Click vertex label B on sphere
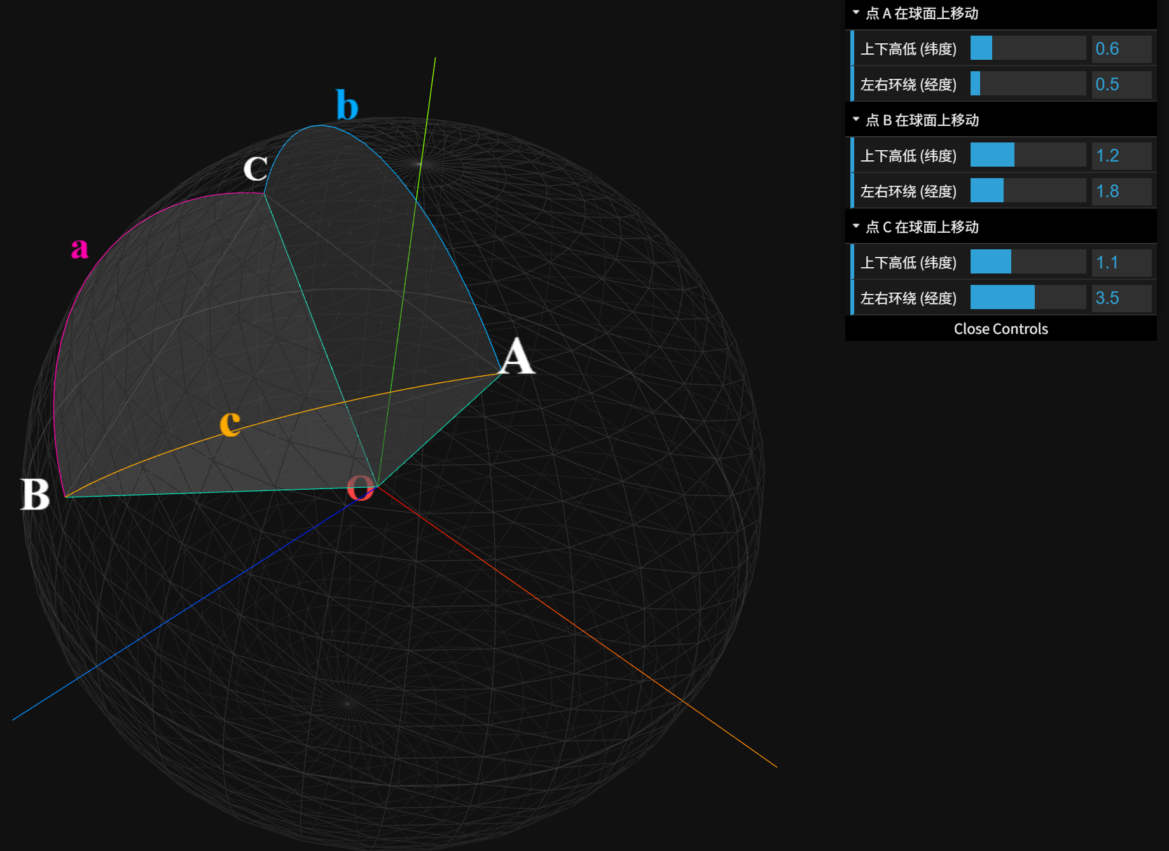Viewport: 1169px width, 851px height. point(35,494)
